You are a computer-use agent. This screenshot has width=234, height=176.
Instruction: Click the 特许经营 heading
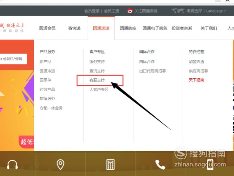(x=196, y=52)
